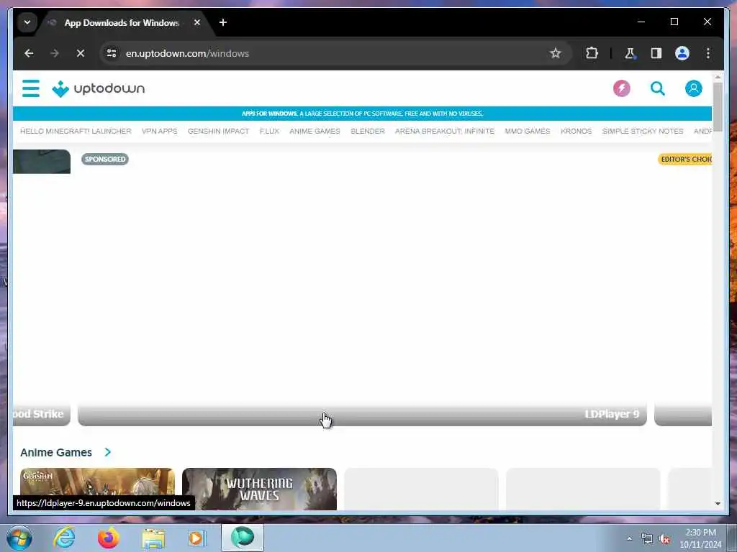Open the Kronos link
Image resolution: width=737 pixels, height=552 pixels.
pos(576,132)
